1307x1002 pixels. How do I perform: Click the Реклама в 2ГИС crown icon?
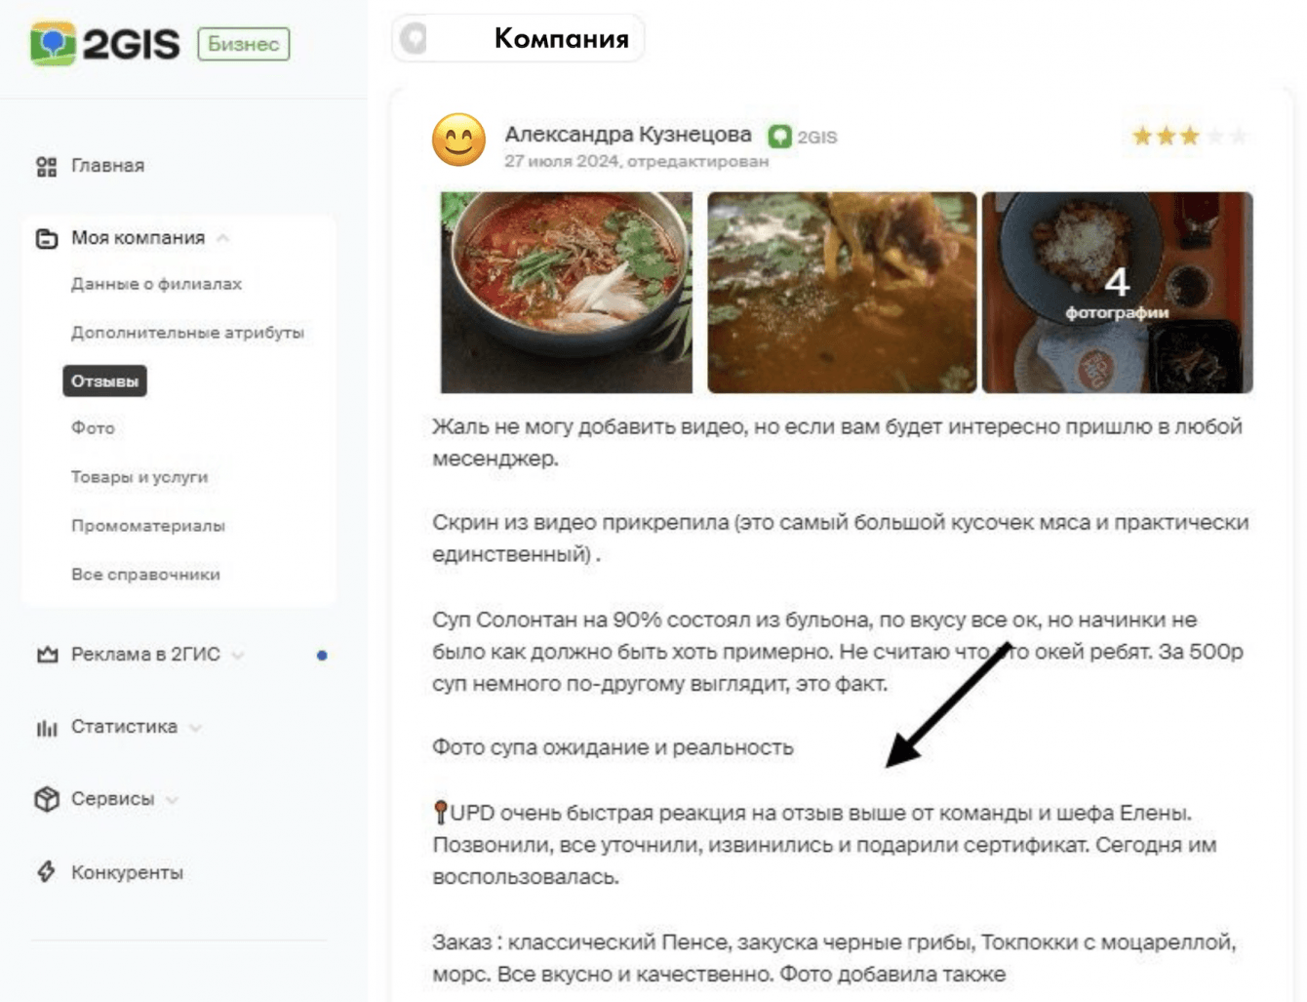coord(47,655)
